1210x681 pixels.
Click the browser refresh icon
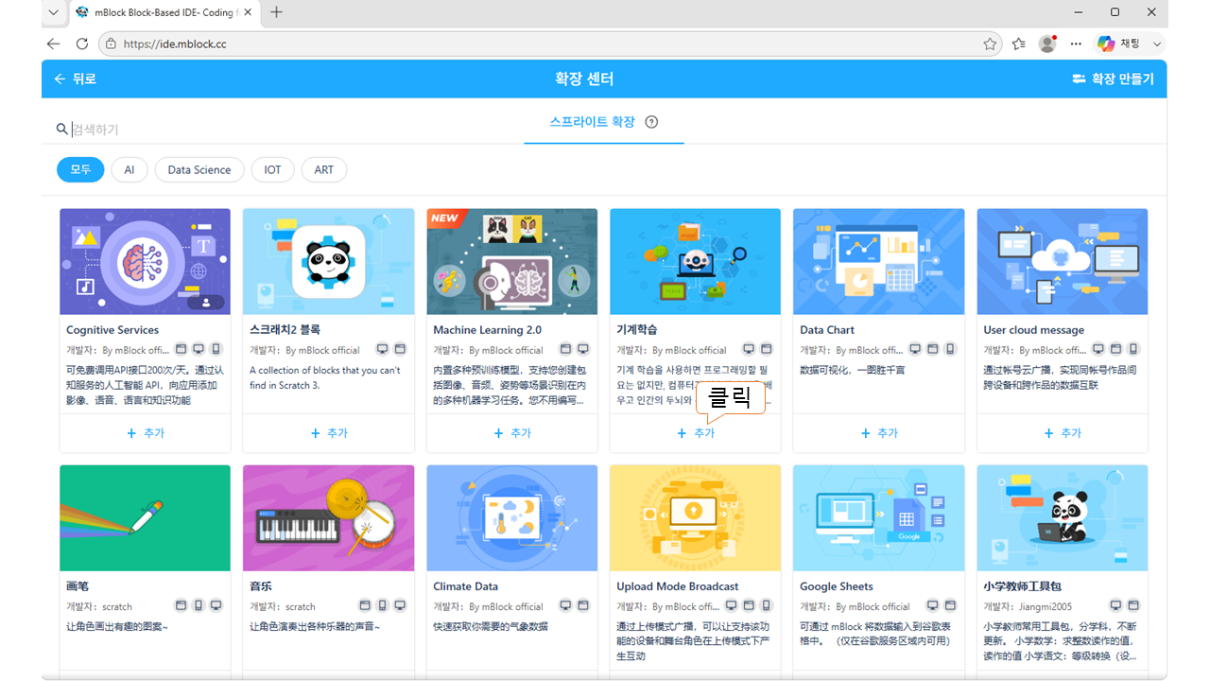pyautogui.click(x=82, y=44)
